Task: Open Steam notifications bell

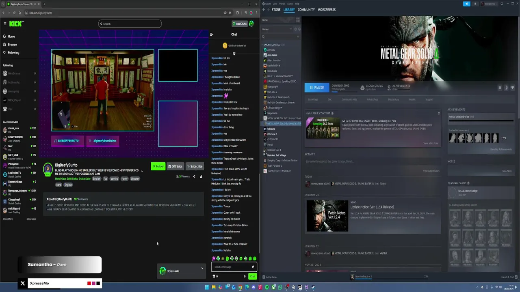Action: (474, 4)
